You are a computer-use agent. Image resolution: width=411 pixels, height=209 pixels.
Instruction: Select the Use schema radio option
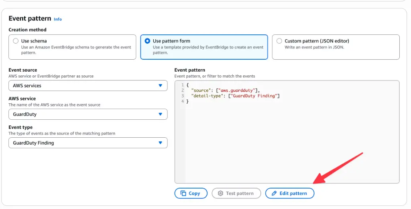(x=16, y=41)
